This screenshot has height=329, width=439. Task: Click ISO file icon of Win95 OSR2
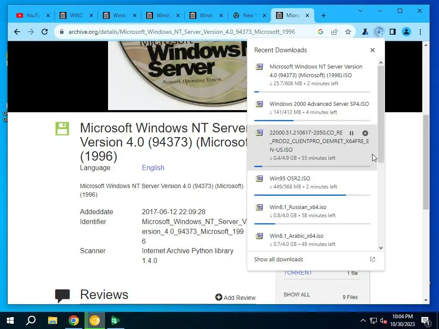click(x=259, y=179)
